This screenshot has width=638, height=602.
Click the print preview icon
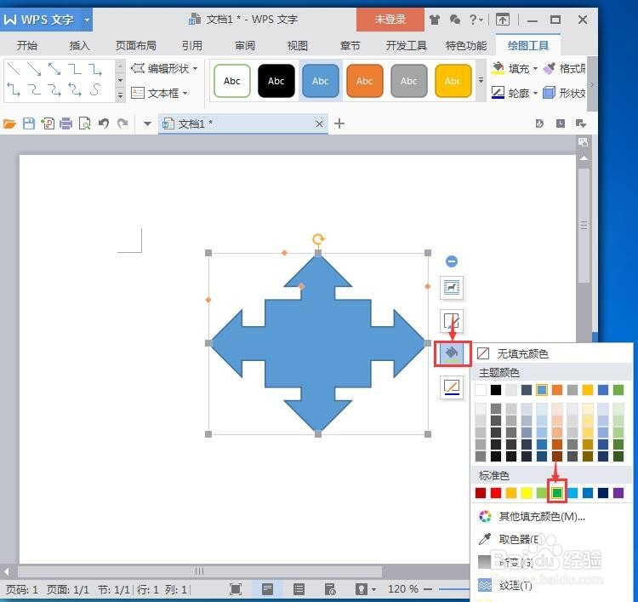click(x=84, y=123)
